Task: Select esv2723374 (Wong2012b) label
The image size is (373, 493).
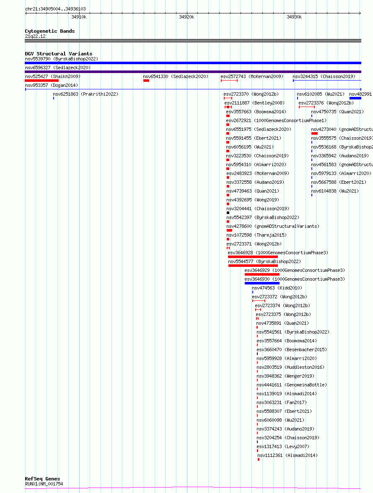Action: 282,305
